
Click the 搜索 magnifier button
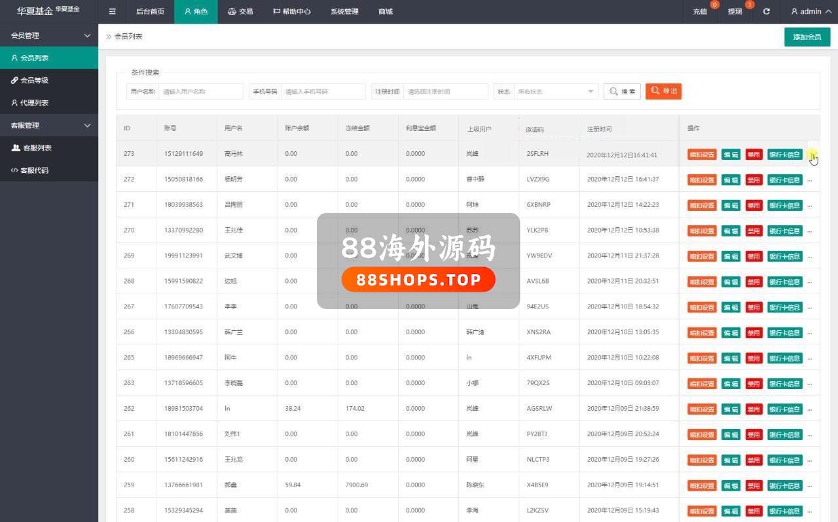[x=622, y=92]
